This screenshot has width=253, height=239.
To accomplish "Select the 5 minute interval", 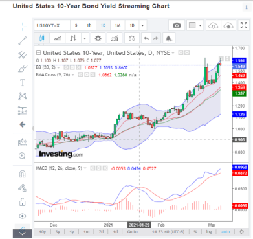I will [x=76, y=25].
